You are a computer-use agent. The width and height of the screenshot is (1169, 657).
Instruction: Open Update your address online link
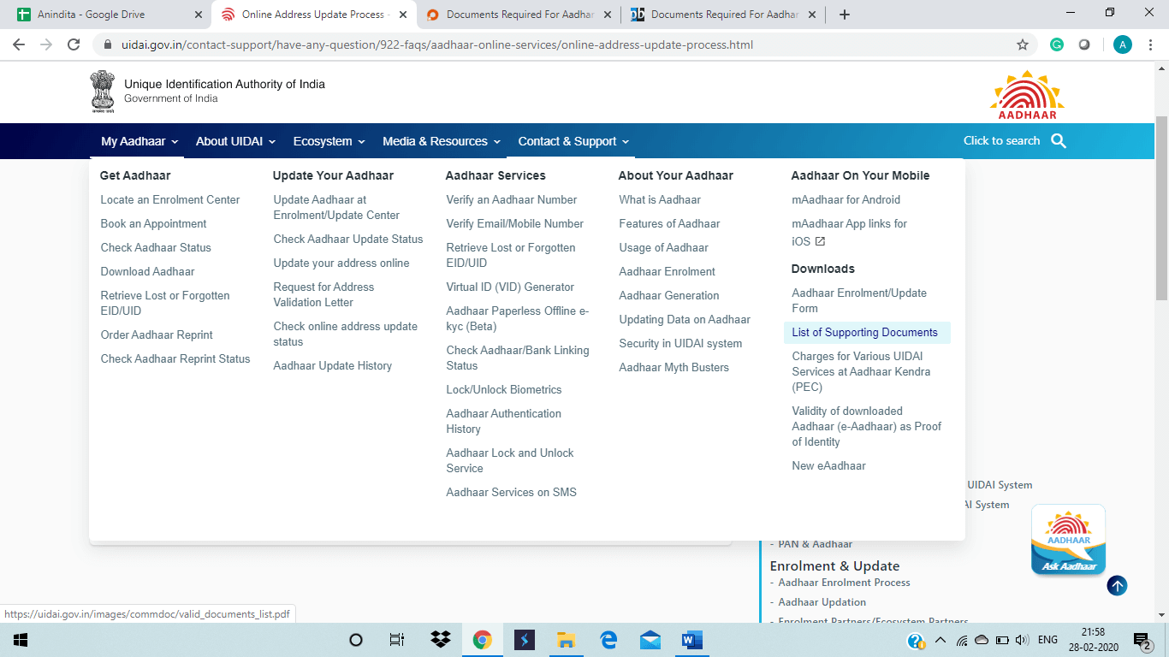tap(341, 263)
